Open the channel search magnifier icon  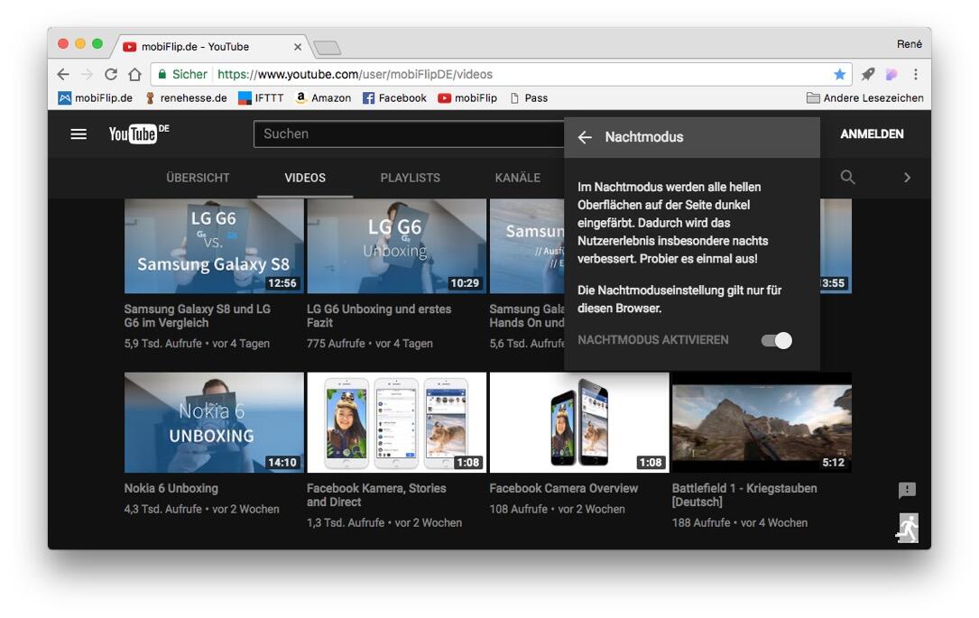click(847, 178)
